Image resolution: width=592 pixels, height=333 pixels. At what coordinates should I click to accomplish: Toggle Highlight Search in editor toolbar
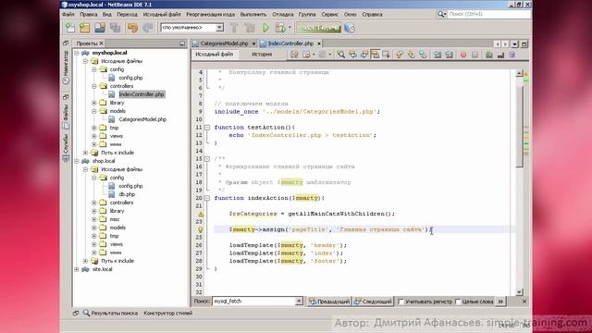(x=375, y=55)
